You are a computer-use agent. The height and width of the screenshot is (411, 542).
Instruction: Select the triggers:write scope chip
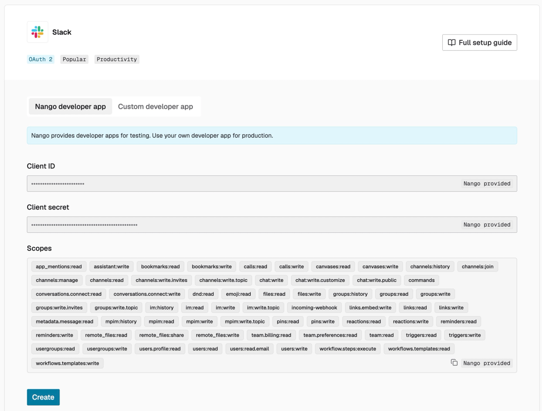pyautogui.click(x=465, y=335)
